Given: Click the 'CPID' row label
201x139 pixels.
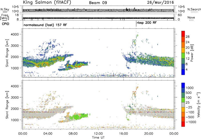Looking at the screenshot, I should click(x=6, y=24).
